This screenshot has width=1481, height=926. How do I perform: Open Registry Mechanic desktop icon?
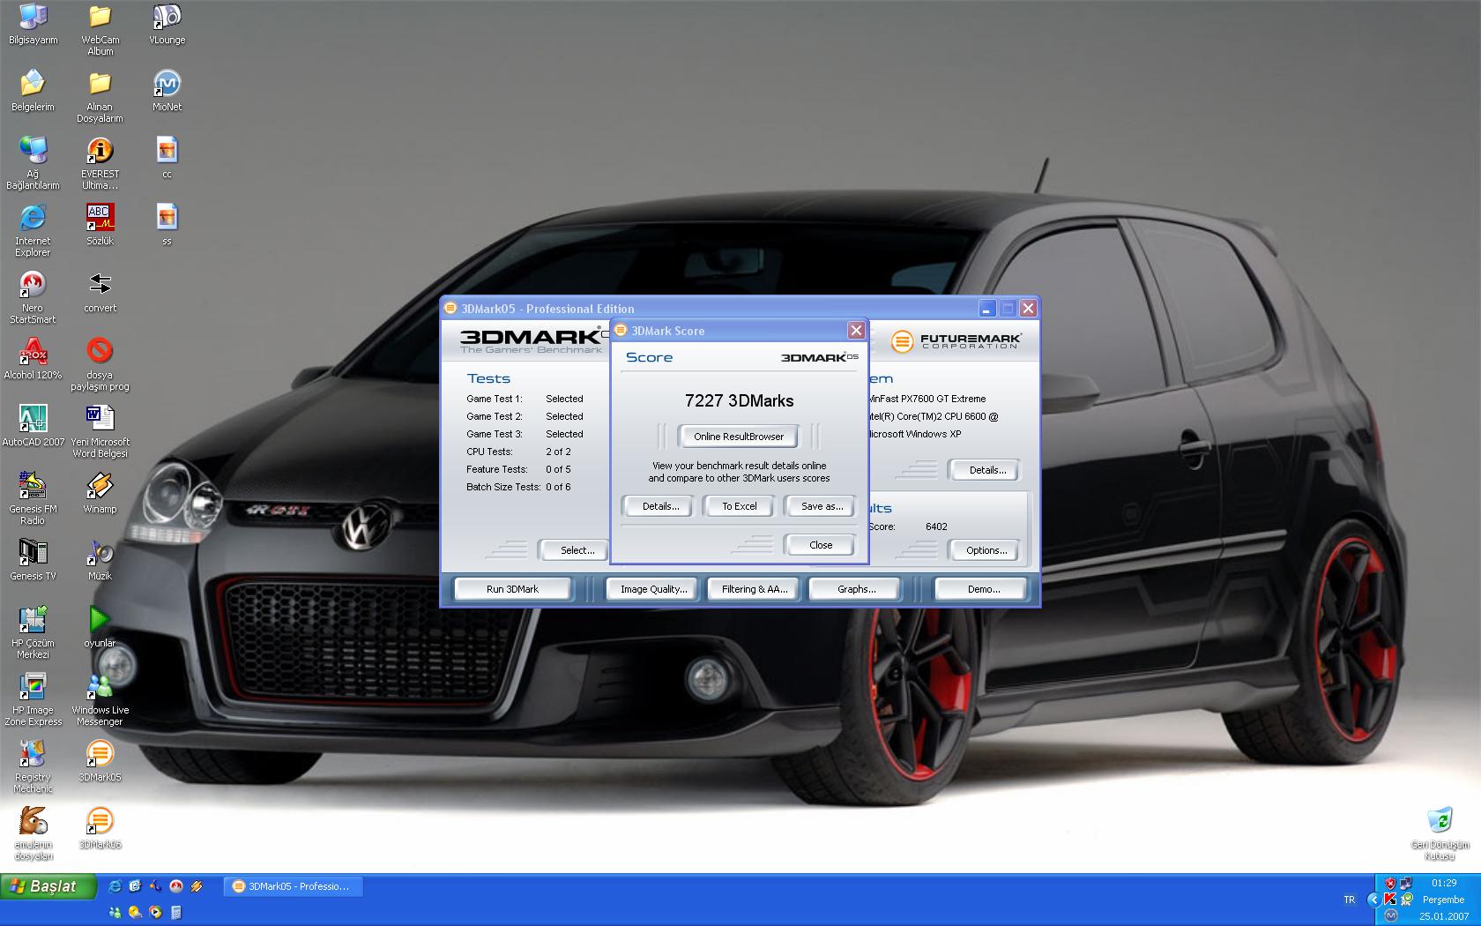[33, 755]
